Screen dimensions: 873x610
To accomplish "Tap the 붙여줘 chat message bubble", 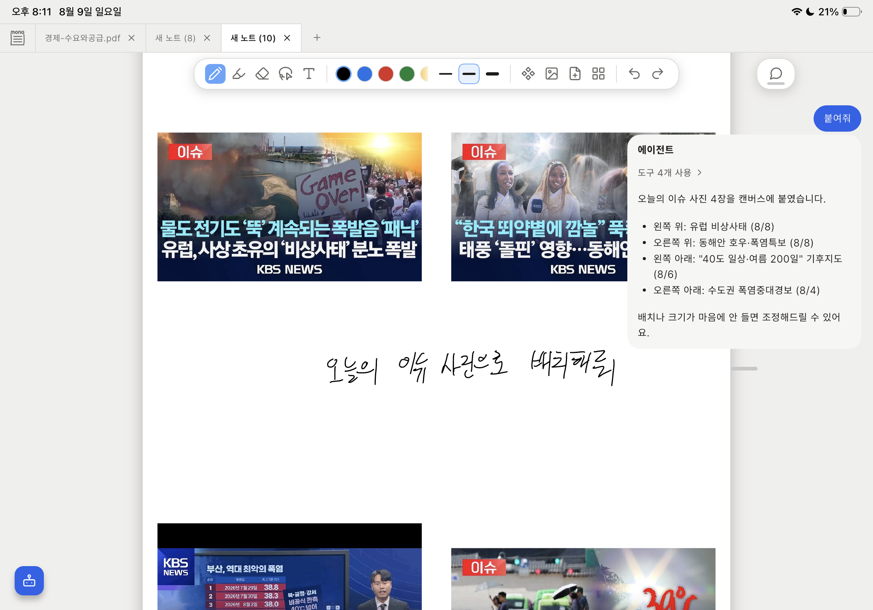I will pos(837,118).
